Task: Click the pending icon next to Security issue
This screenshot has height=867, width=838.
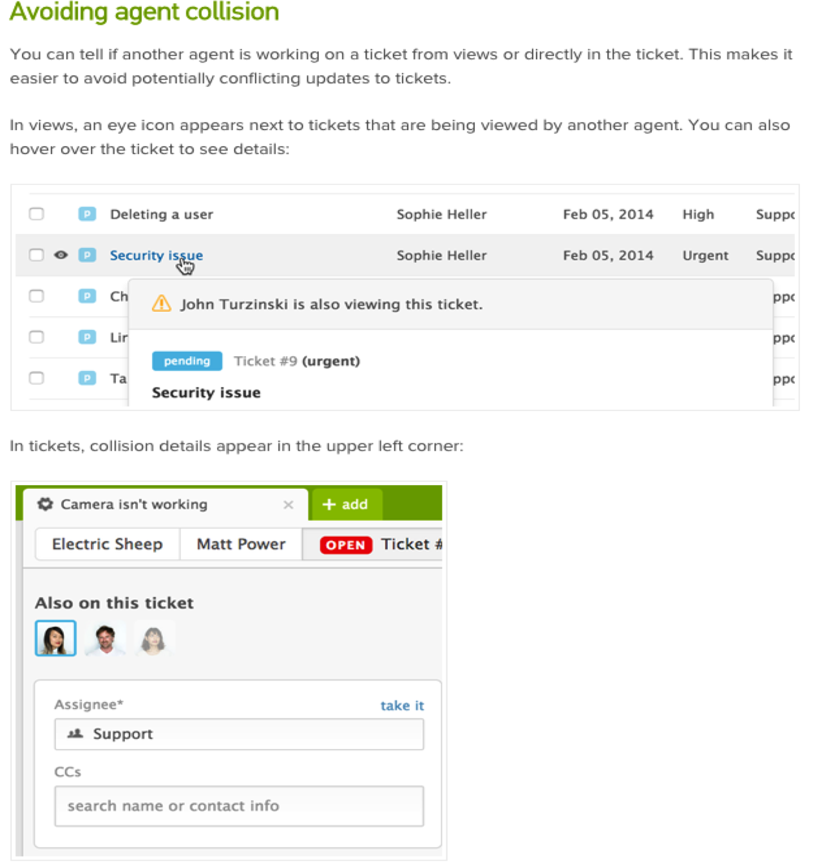Action: coord(87,255)
